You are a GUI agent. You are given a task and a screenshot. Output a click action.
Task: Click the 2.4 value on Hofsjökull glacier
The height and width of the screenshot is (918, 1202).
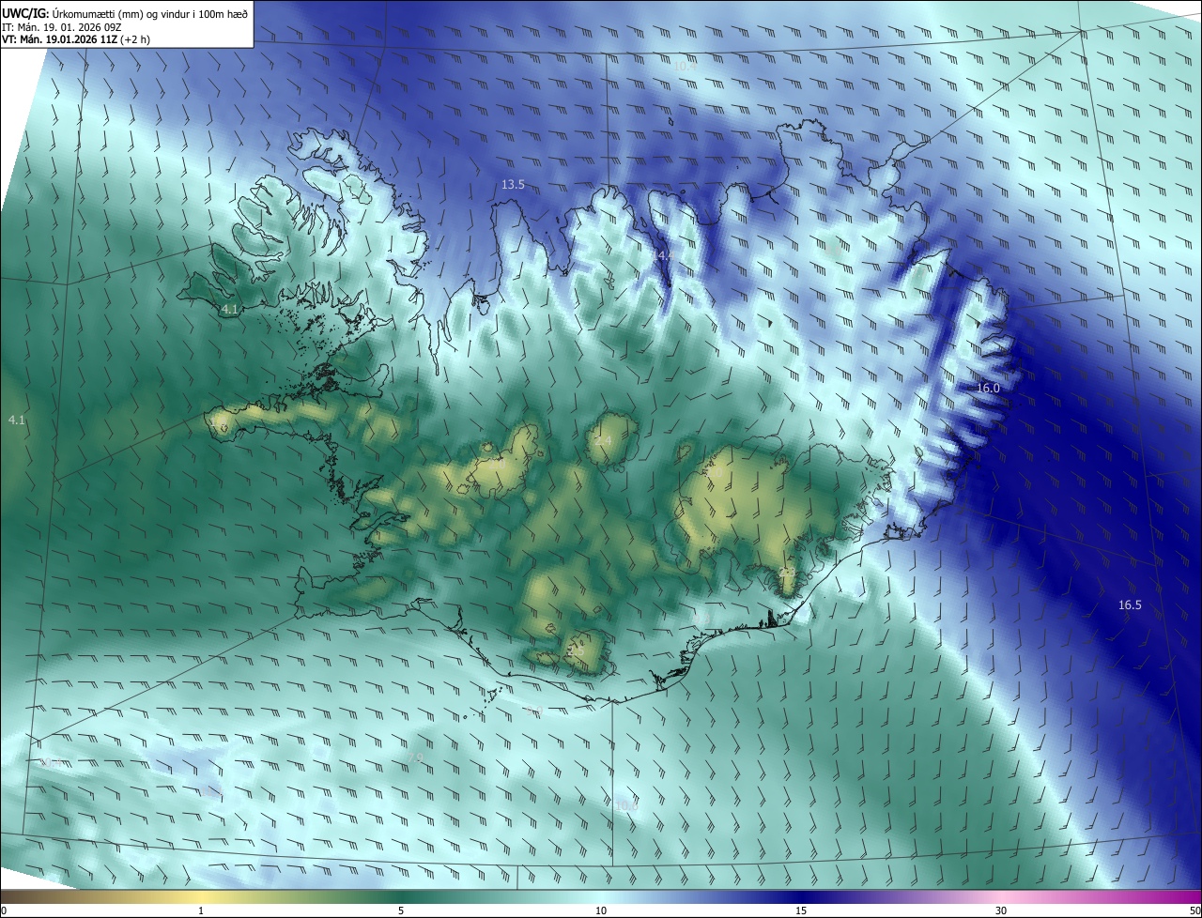click(602, 440)
